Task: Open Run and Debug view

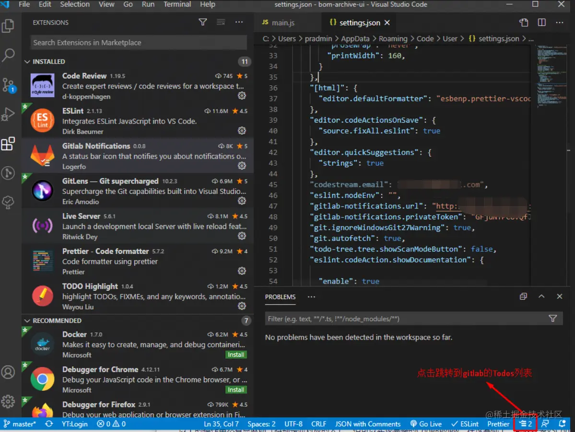Action: coord(8,114)
